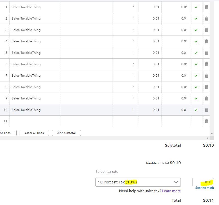Image resolution: width=219 pixels, height=205 pixels.
Task: Click the quantity cell of line 1
Action: coord(125,7)
